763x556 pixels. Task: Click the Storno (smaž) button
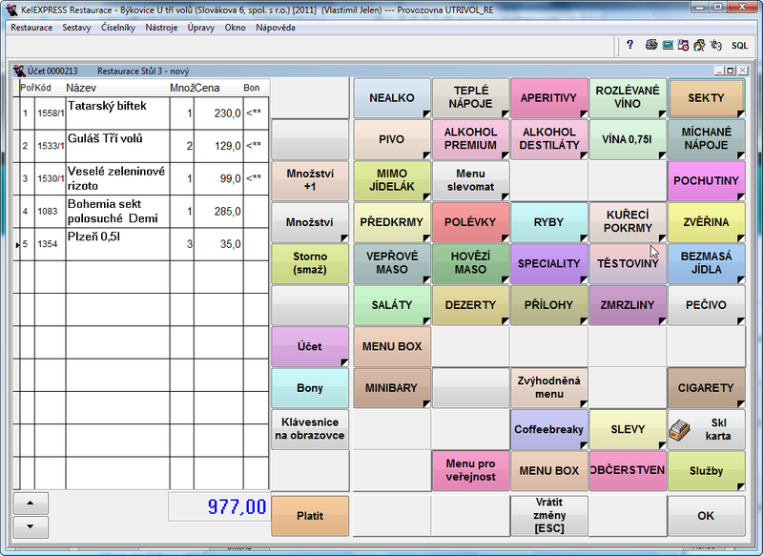310,263
